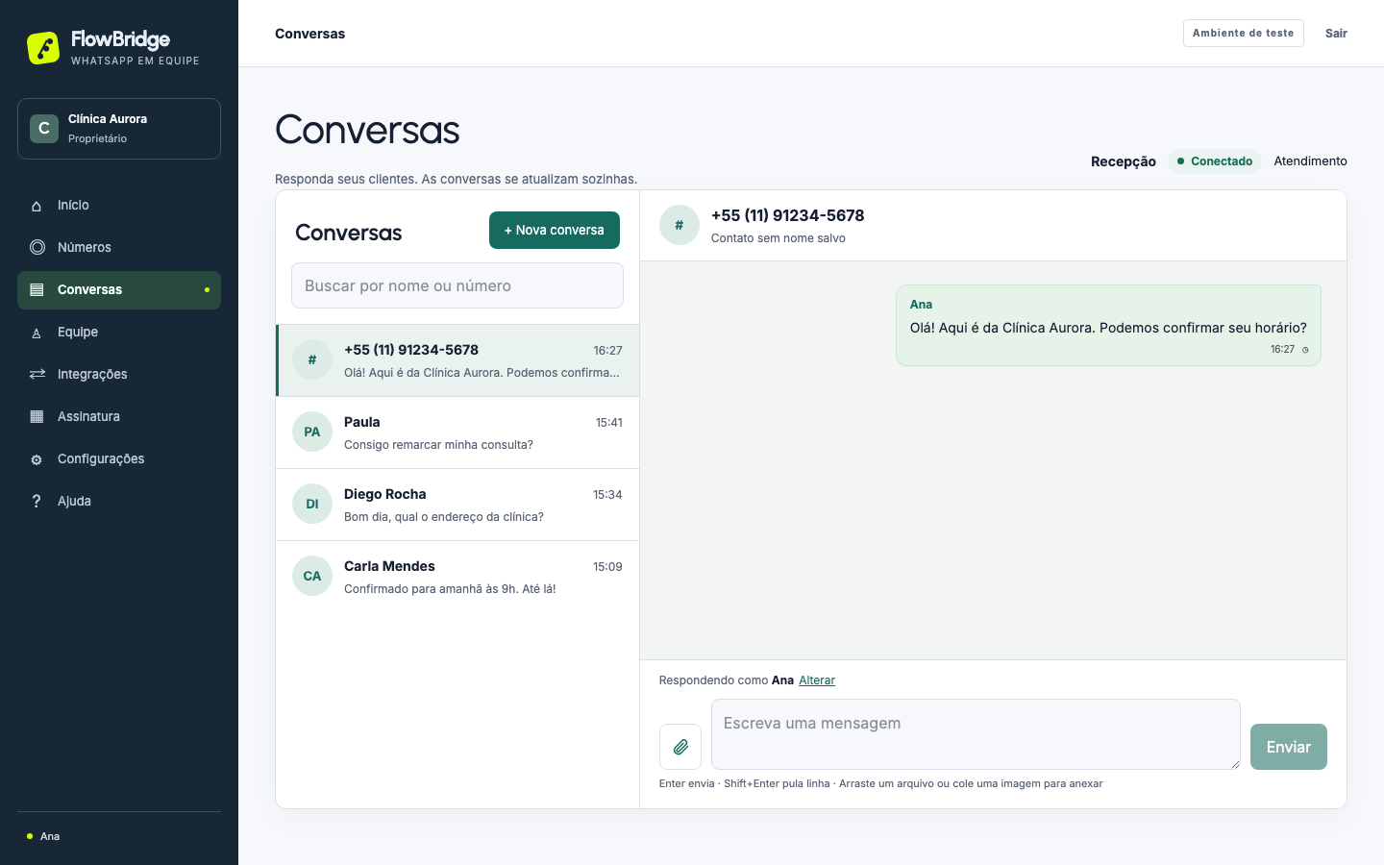Click the Ana user name in sidebar footer

point(50,837)
